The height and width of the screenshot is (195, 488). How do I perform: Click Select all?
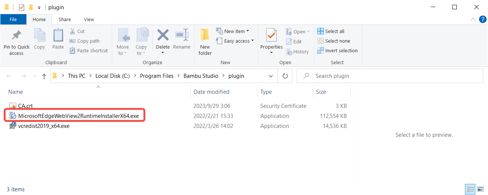click(331, 32)
